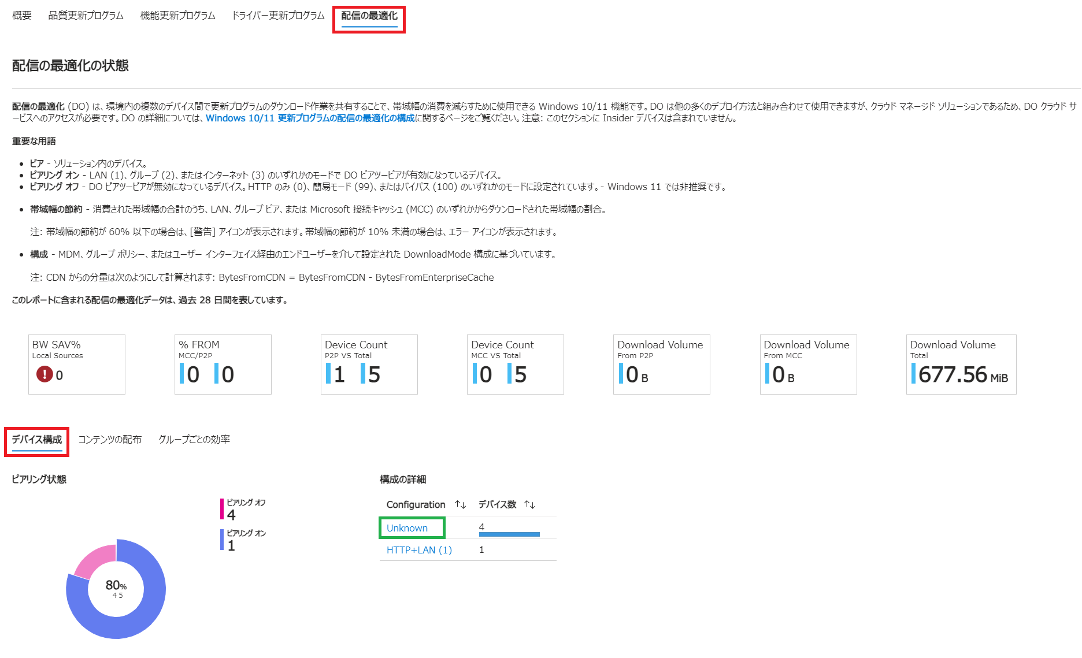Click the 構成の詳細 table title
Viewport: 1082px width, 658px height.
coord(403,479)
